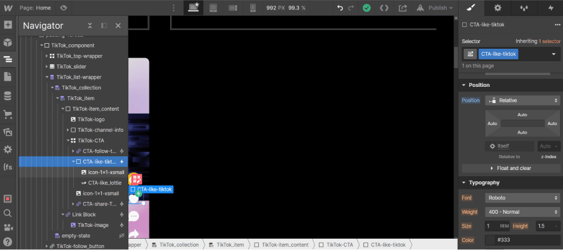Screen dimensions: 563x250
Task: Click the selector style-target icon
Action: (470, 54)
